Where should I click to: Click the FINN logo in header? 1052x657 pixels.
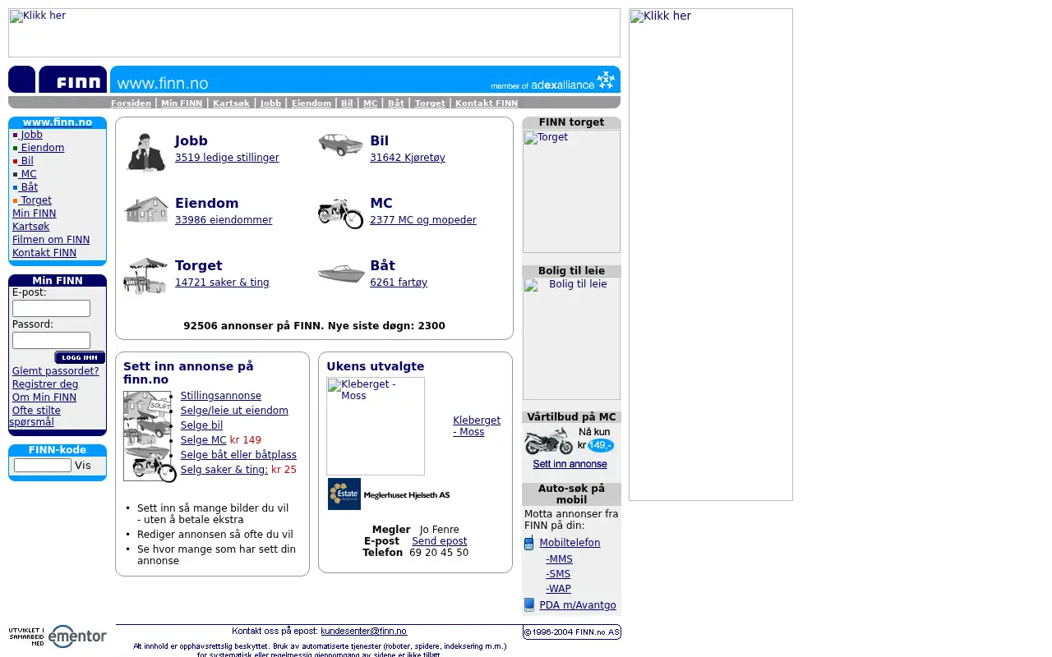click(x=72, y=80)
